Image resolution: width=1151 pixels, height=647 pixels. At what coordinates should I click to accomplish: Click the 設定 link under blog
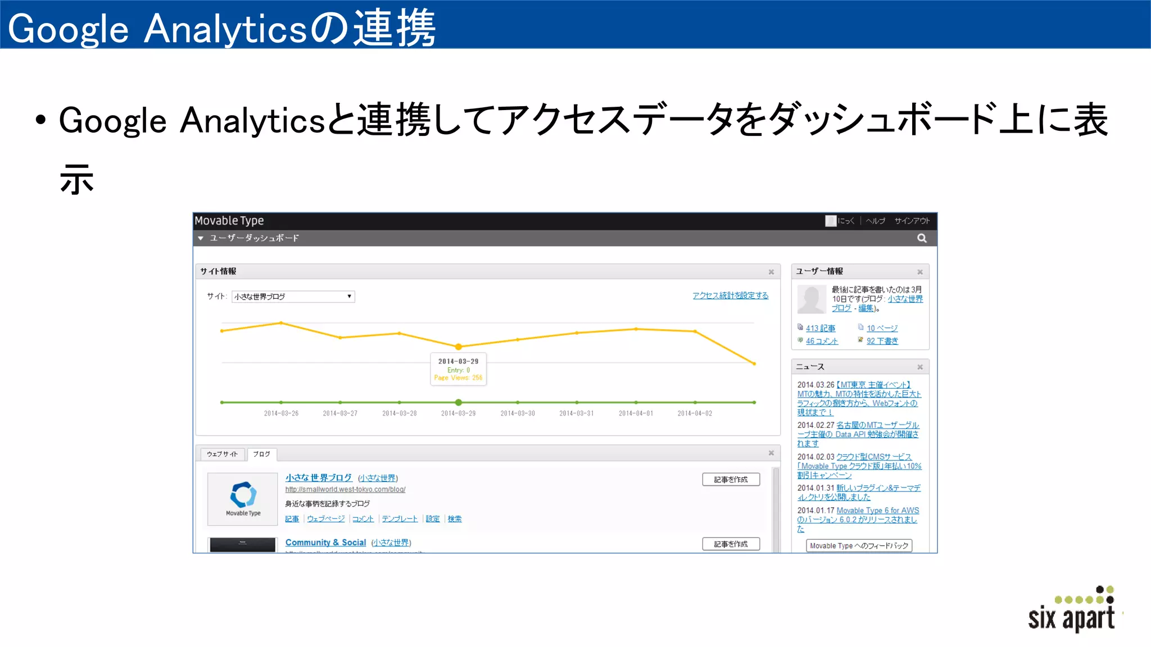coord(433,519)
